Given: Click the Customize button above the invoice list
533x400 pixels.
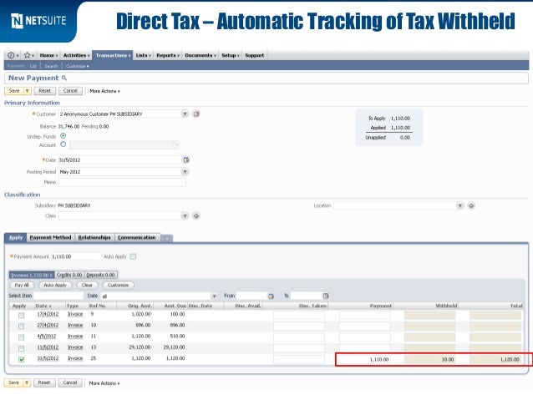Looking at the screenshot, I should pos(119,285).
